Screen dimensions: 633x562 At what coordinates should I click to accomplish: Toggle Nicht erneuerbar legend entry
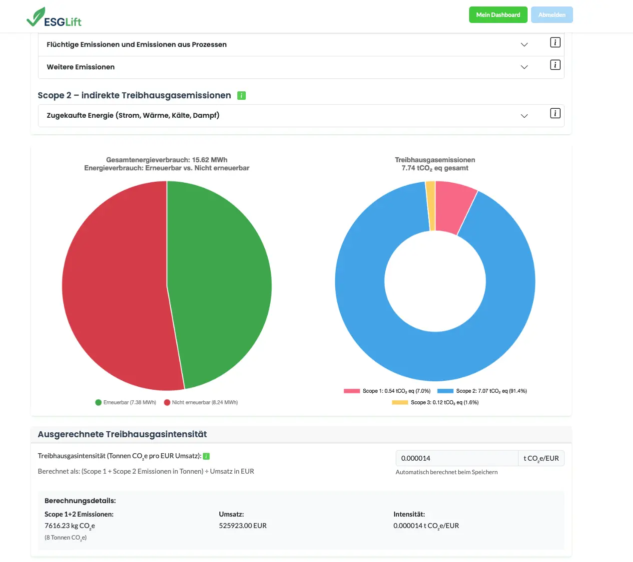tap(201, 402)
